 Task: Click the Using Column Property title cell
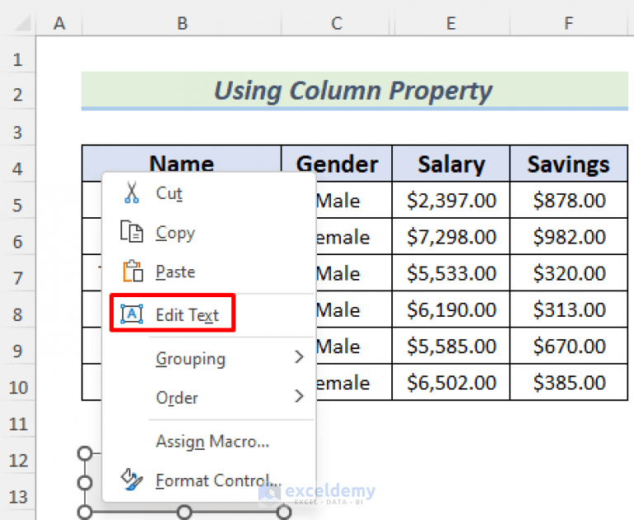coord(355,91)
